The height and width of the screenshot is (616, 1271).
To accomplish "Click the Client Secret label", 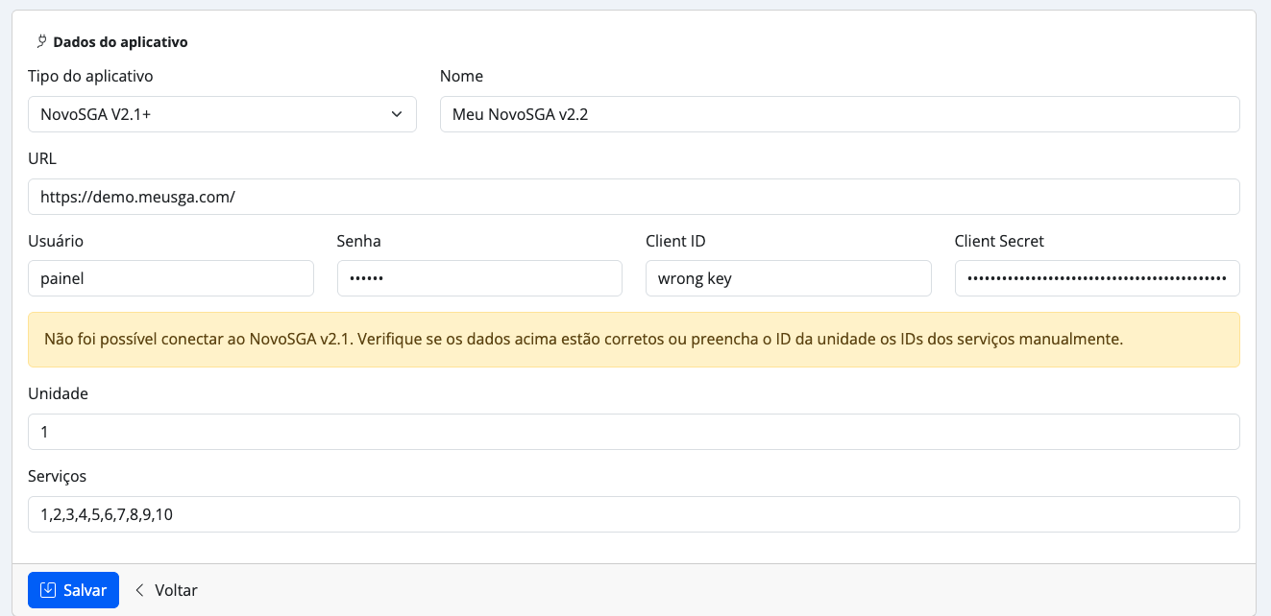I will click(999, 241).
